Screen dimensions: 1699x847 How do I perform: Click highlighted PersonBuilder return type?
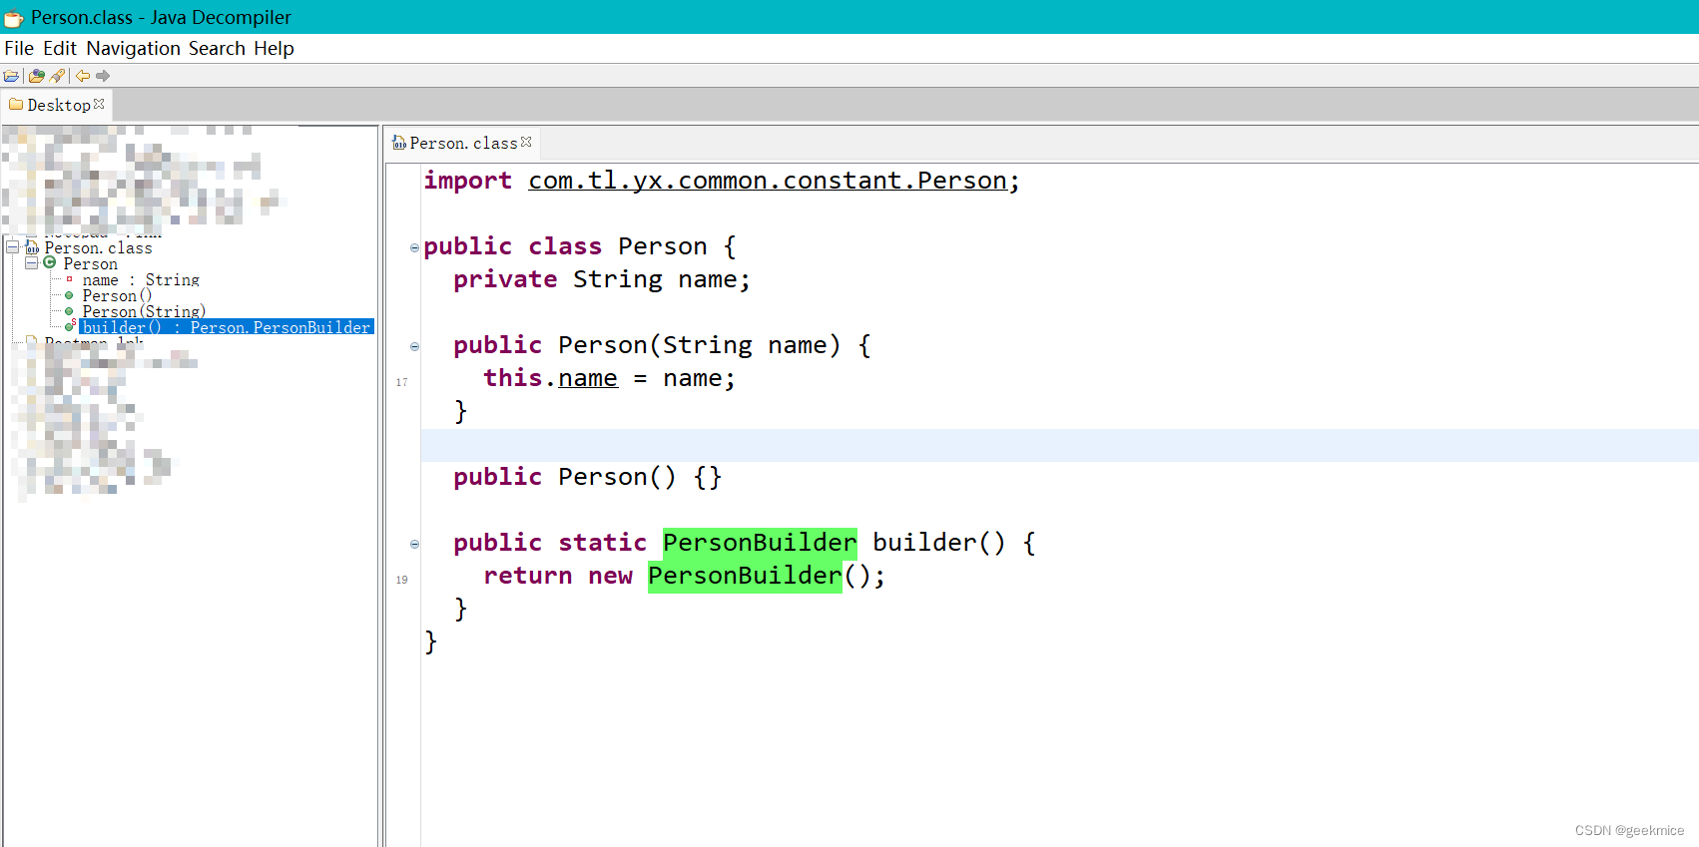click(760, 543)
